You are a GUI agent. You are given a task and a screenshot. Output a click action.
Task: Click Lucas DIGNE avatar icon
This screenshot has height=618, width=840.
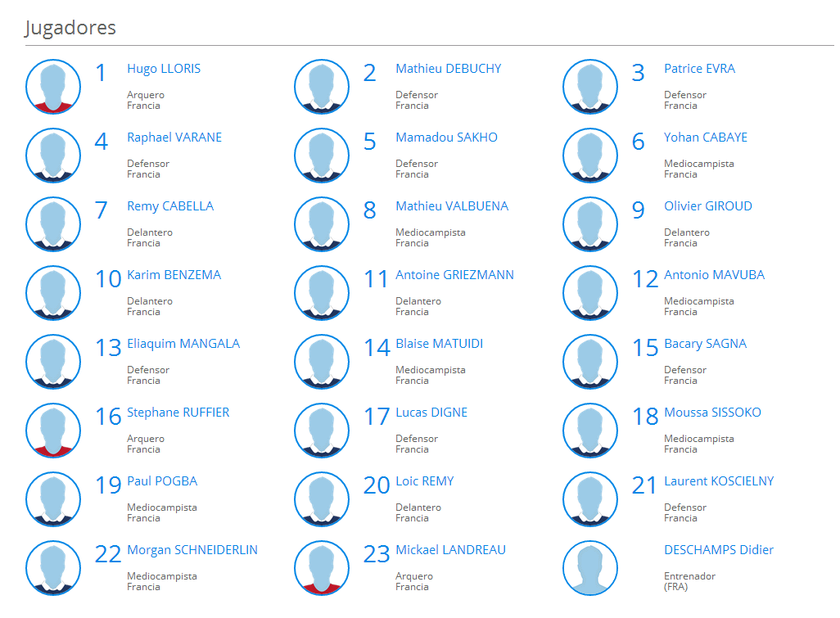322,431
